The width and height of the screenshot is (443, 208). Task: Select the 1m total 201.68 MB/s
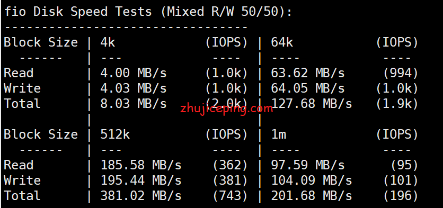coord(312,196)
